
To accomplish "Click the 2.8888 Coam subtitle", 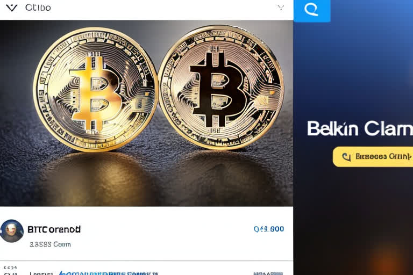I will pyautogui.click(x=50, y=244).
